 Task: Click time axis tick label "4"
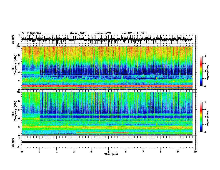tap(91, 152)
